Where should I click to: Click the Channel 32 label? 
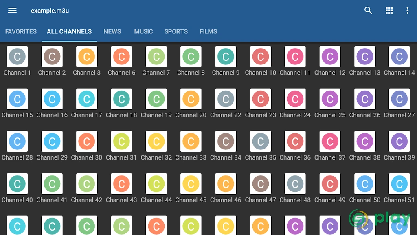point(156,157)
